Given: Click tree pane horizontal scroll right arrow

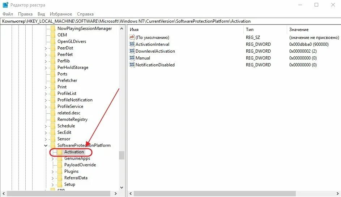Looking at the screenshot, I should tap(116, 193).
